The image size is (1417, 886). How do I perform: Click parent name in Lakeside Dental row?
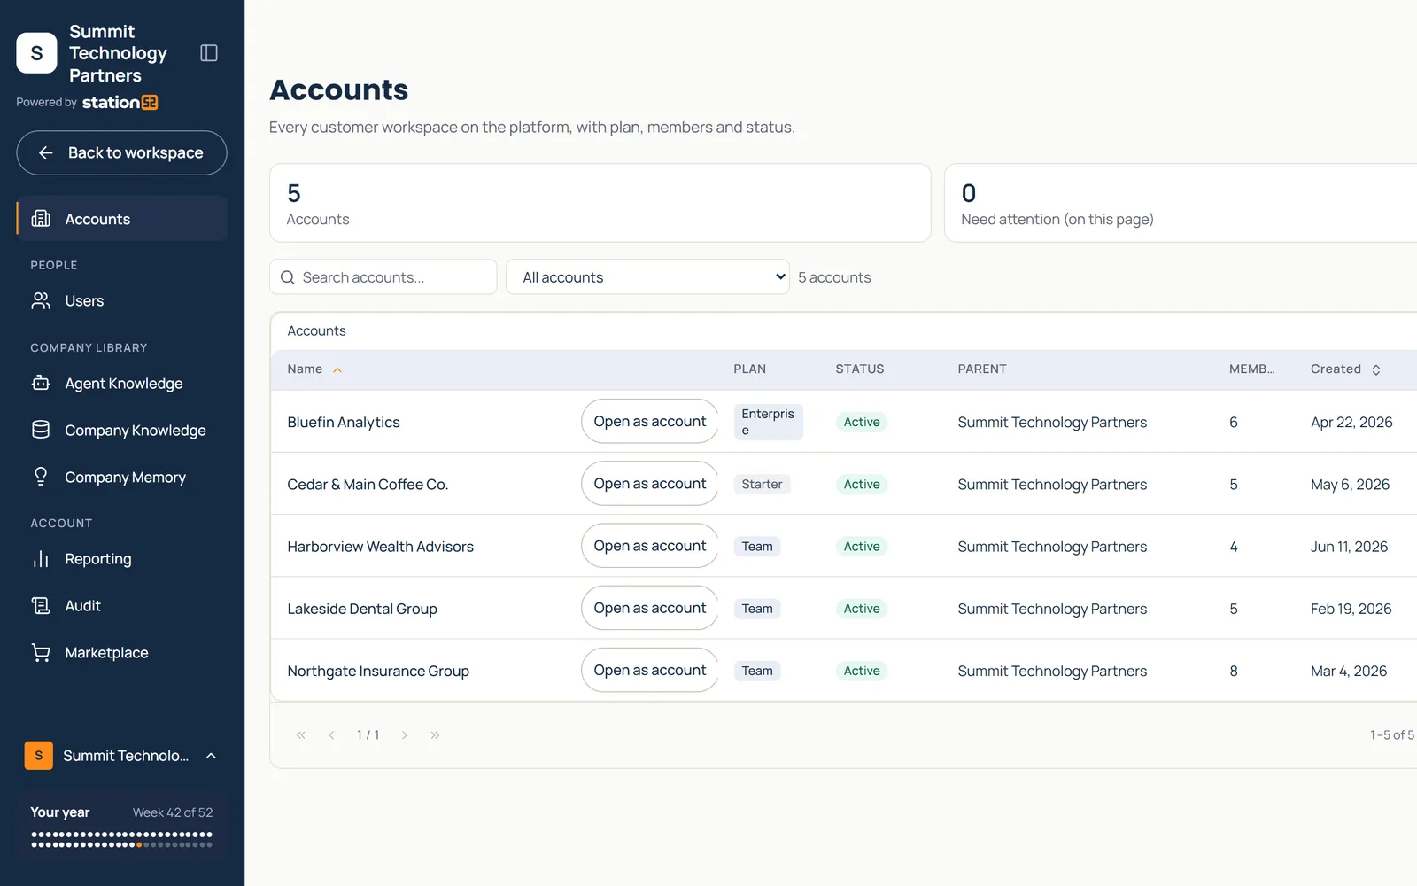[x=1052, y=609]
